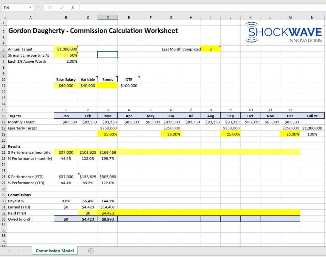The height and width of the screenshot is (257, 326).
Task: Click the Base Salary $60,000 cell
Action: point(66,86)
